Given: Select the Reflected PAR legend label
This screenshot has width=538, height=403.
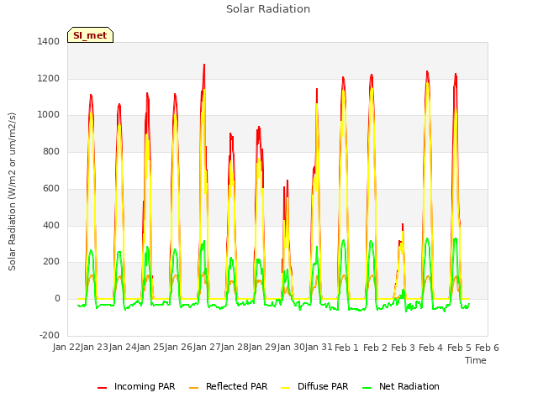Looking at the screenshot, I should (x=236, y=386).
